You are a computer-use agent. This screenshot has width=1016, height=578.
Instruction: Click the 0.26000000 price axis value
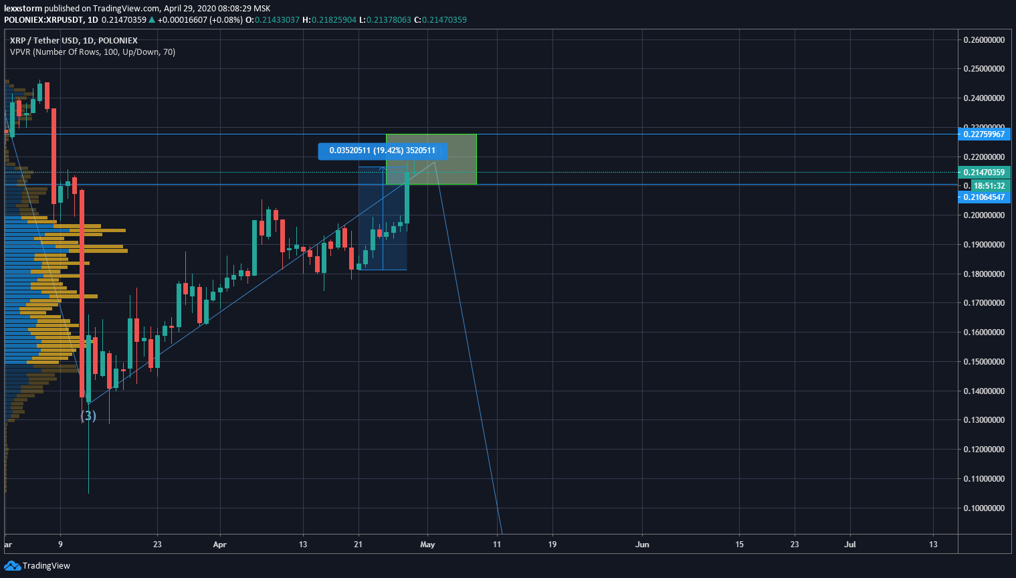(x=984, y=40)
